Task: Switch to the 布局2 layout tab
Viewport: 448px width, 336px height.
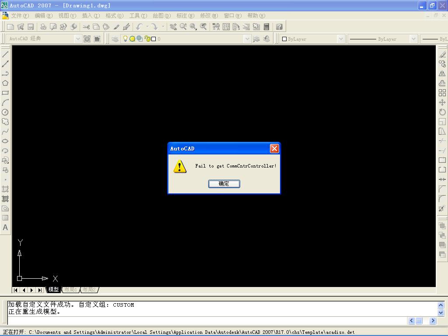Action: [x=89, y=290]
